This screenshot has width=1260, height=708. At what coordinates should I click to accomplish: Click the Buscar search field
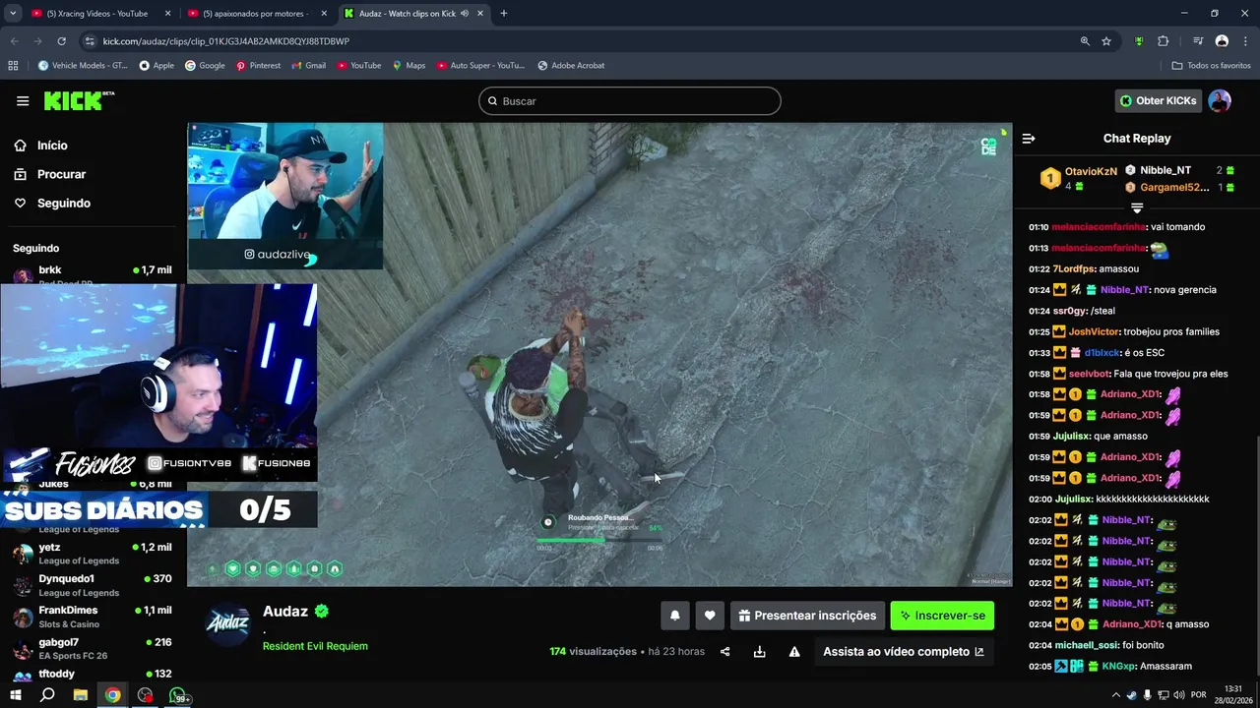(630, 101)
